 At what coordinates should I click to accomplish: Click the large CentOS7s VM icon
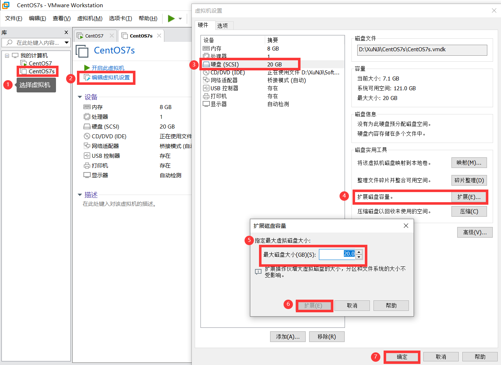82,51
